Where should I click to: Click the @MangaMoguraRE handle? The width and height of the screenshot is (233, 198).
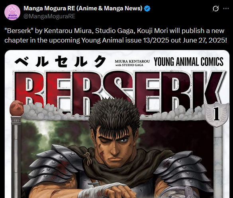[49, 16]
